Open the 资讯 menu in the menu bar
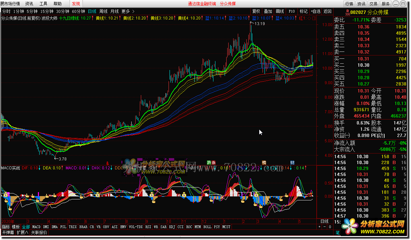The width and height of the screenshot is (411, 240). pos(29,4)
